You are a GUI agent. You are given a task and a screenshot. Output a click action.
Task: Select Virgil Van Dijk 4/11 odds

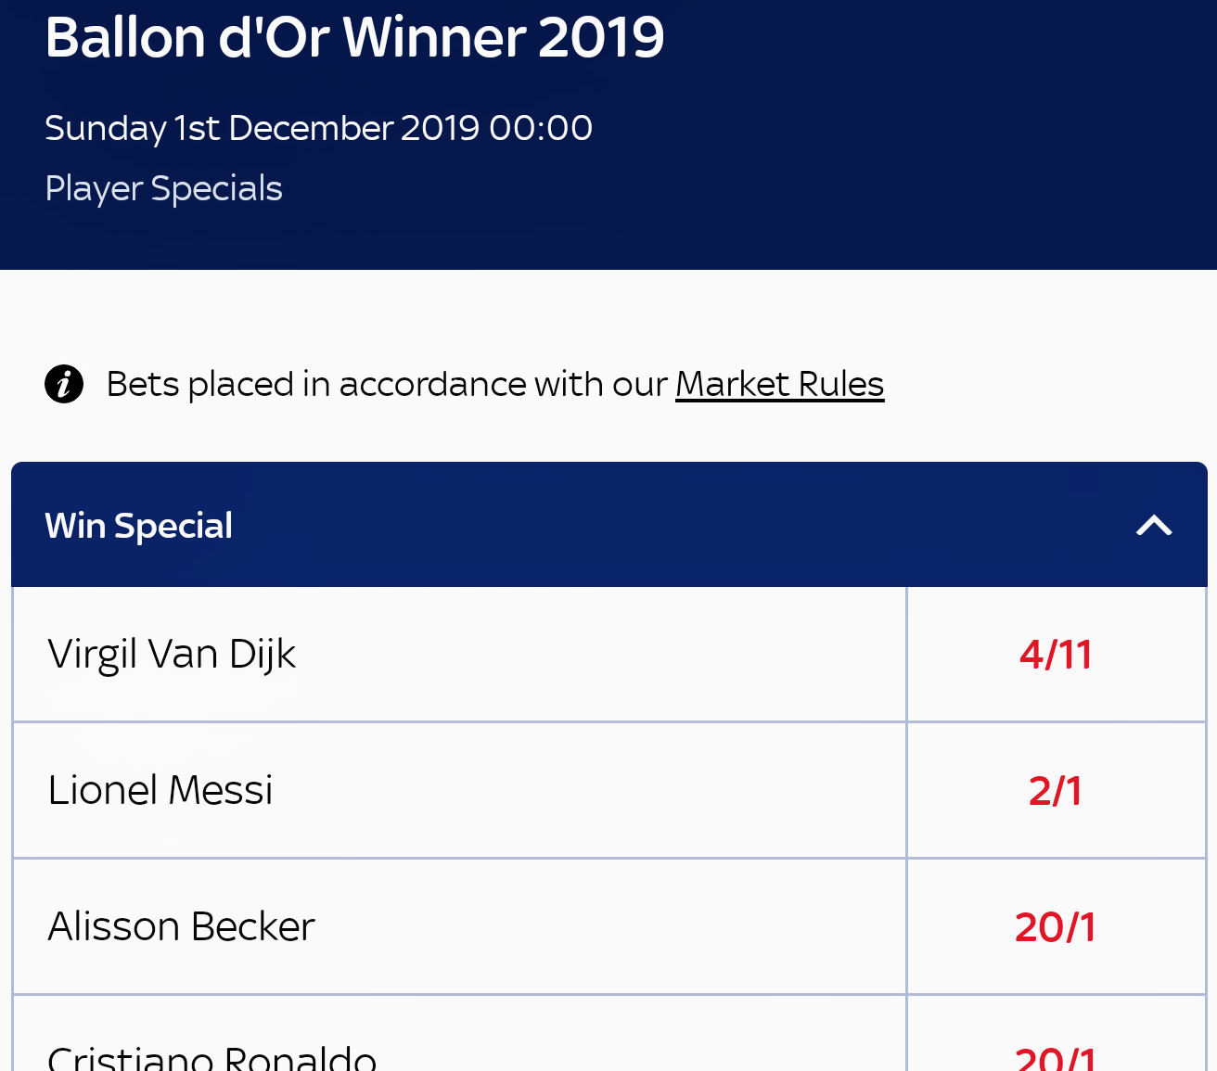coord(1056,655)
